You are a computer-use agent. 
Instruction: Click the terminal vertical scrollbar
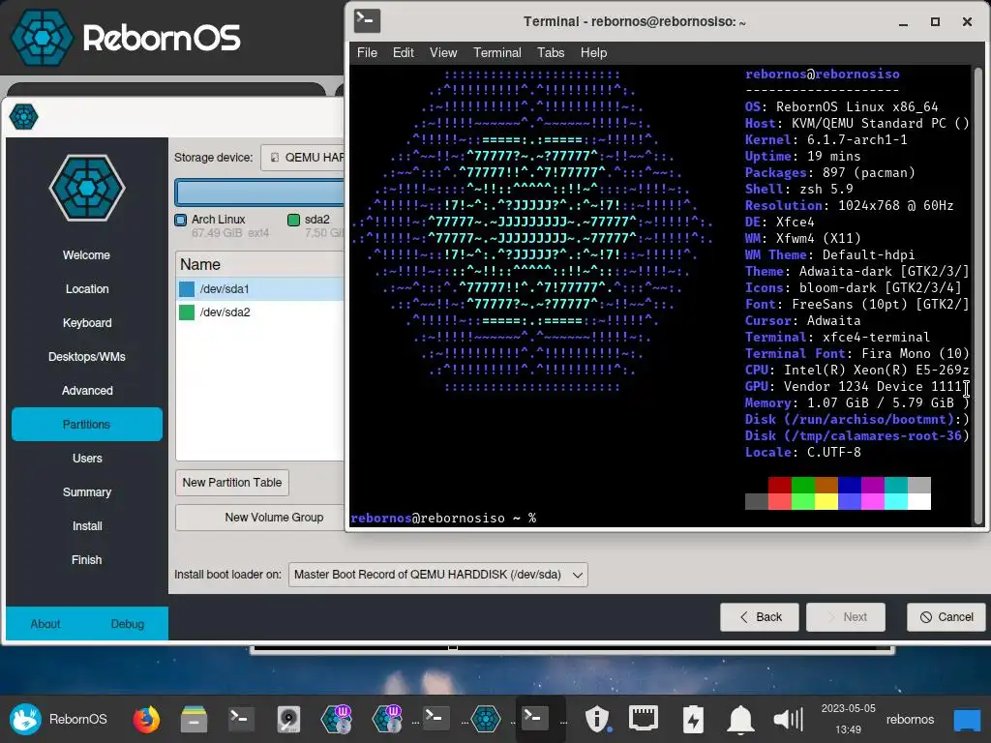click(978, 296)
